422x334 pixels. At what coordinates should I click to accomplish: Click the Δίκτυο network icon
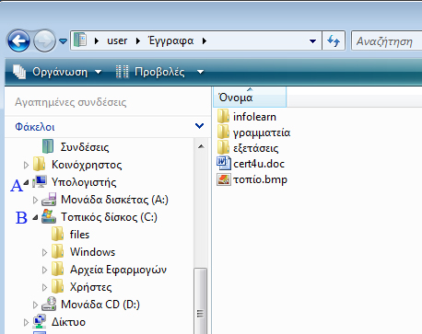click(x=40, y=321)
